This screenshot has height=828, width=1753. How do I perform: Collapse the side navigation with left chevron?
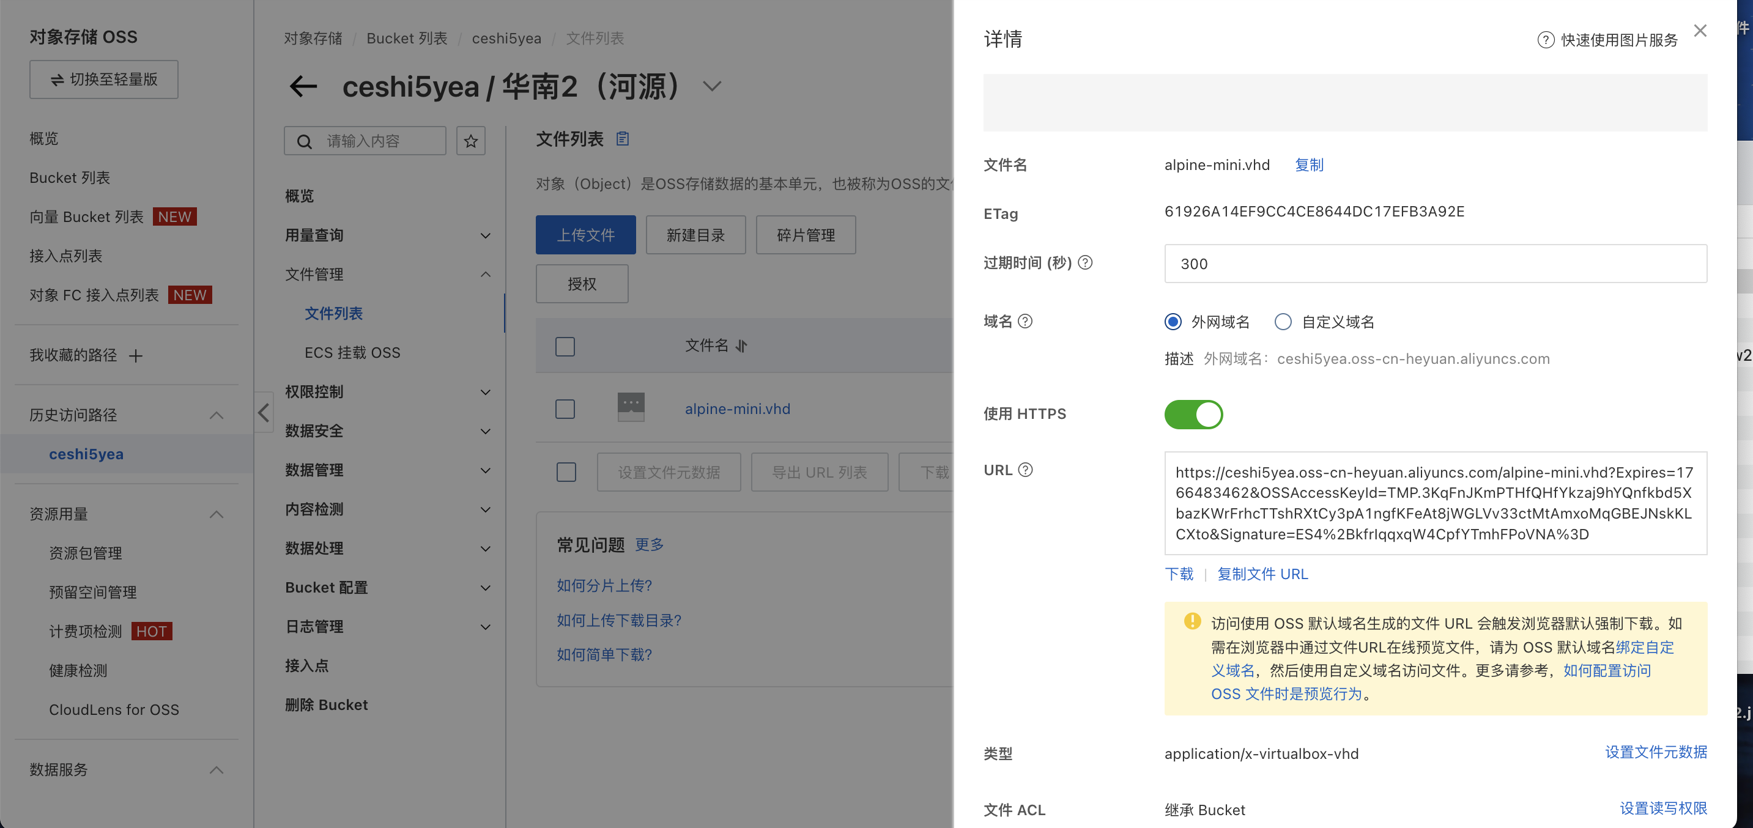pos(264,412)
